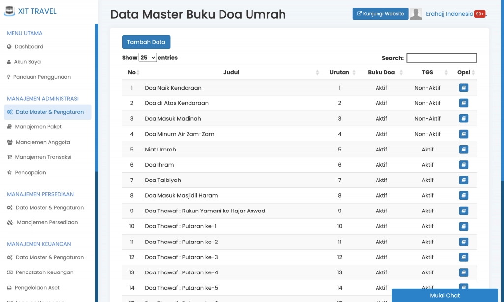Image resolution: width=504 pixels, height=302 pixels.
Task: Click the Tambah Data button
Action: tap(146, 42)
